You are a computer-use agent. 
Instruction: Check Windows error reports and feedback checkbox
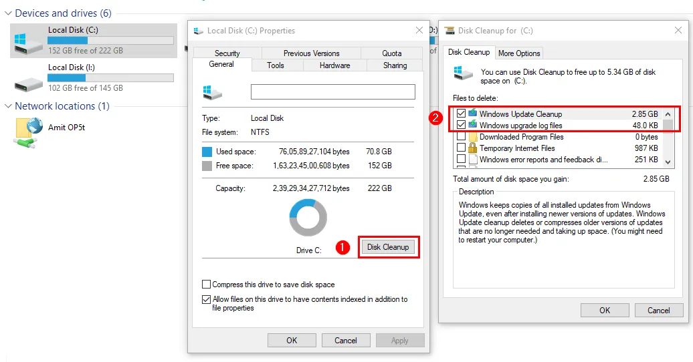461,159
